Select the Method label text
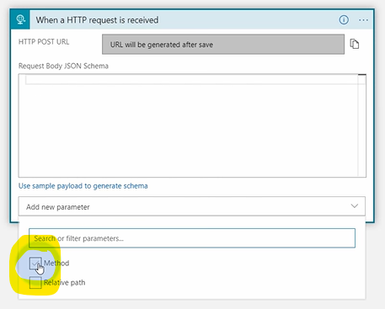 (x=56, y=264)
